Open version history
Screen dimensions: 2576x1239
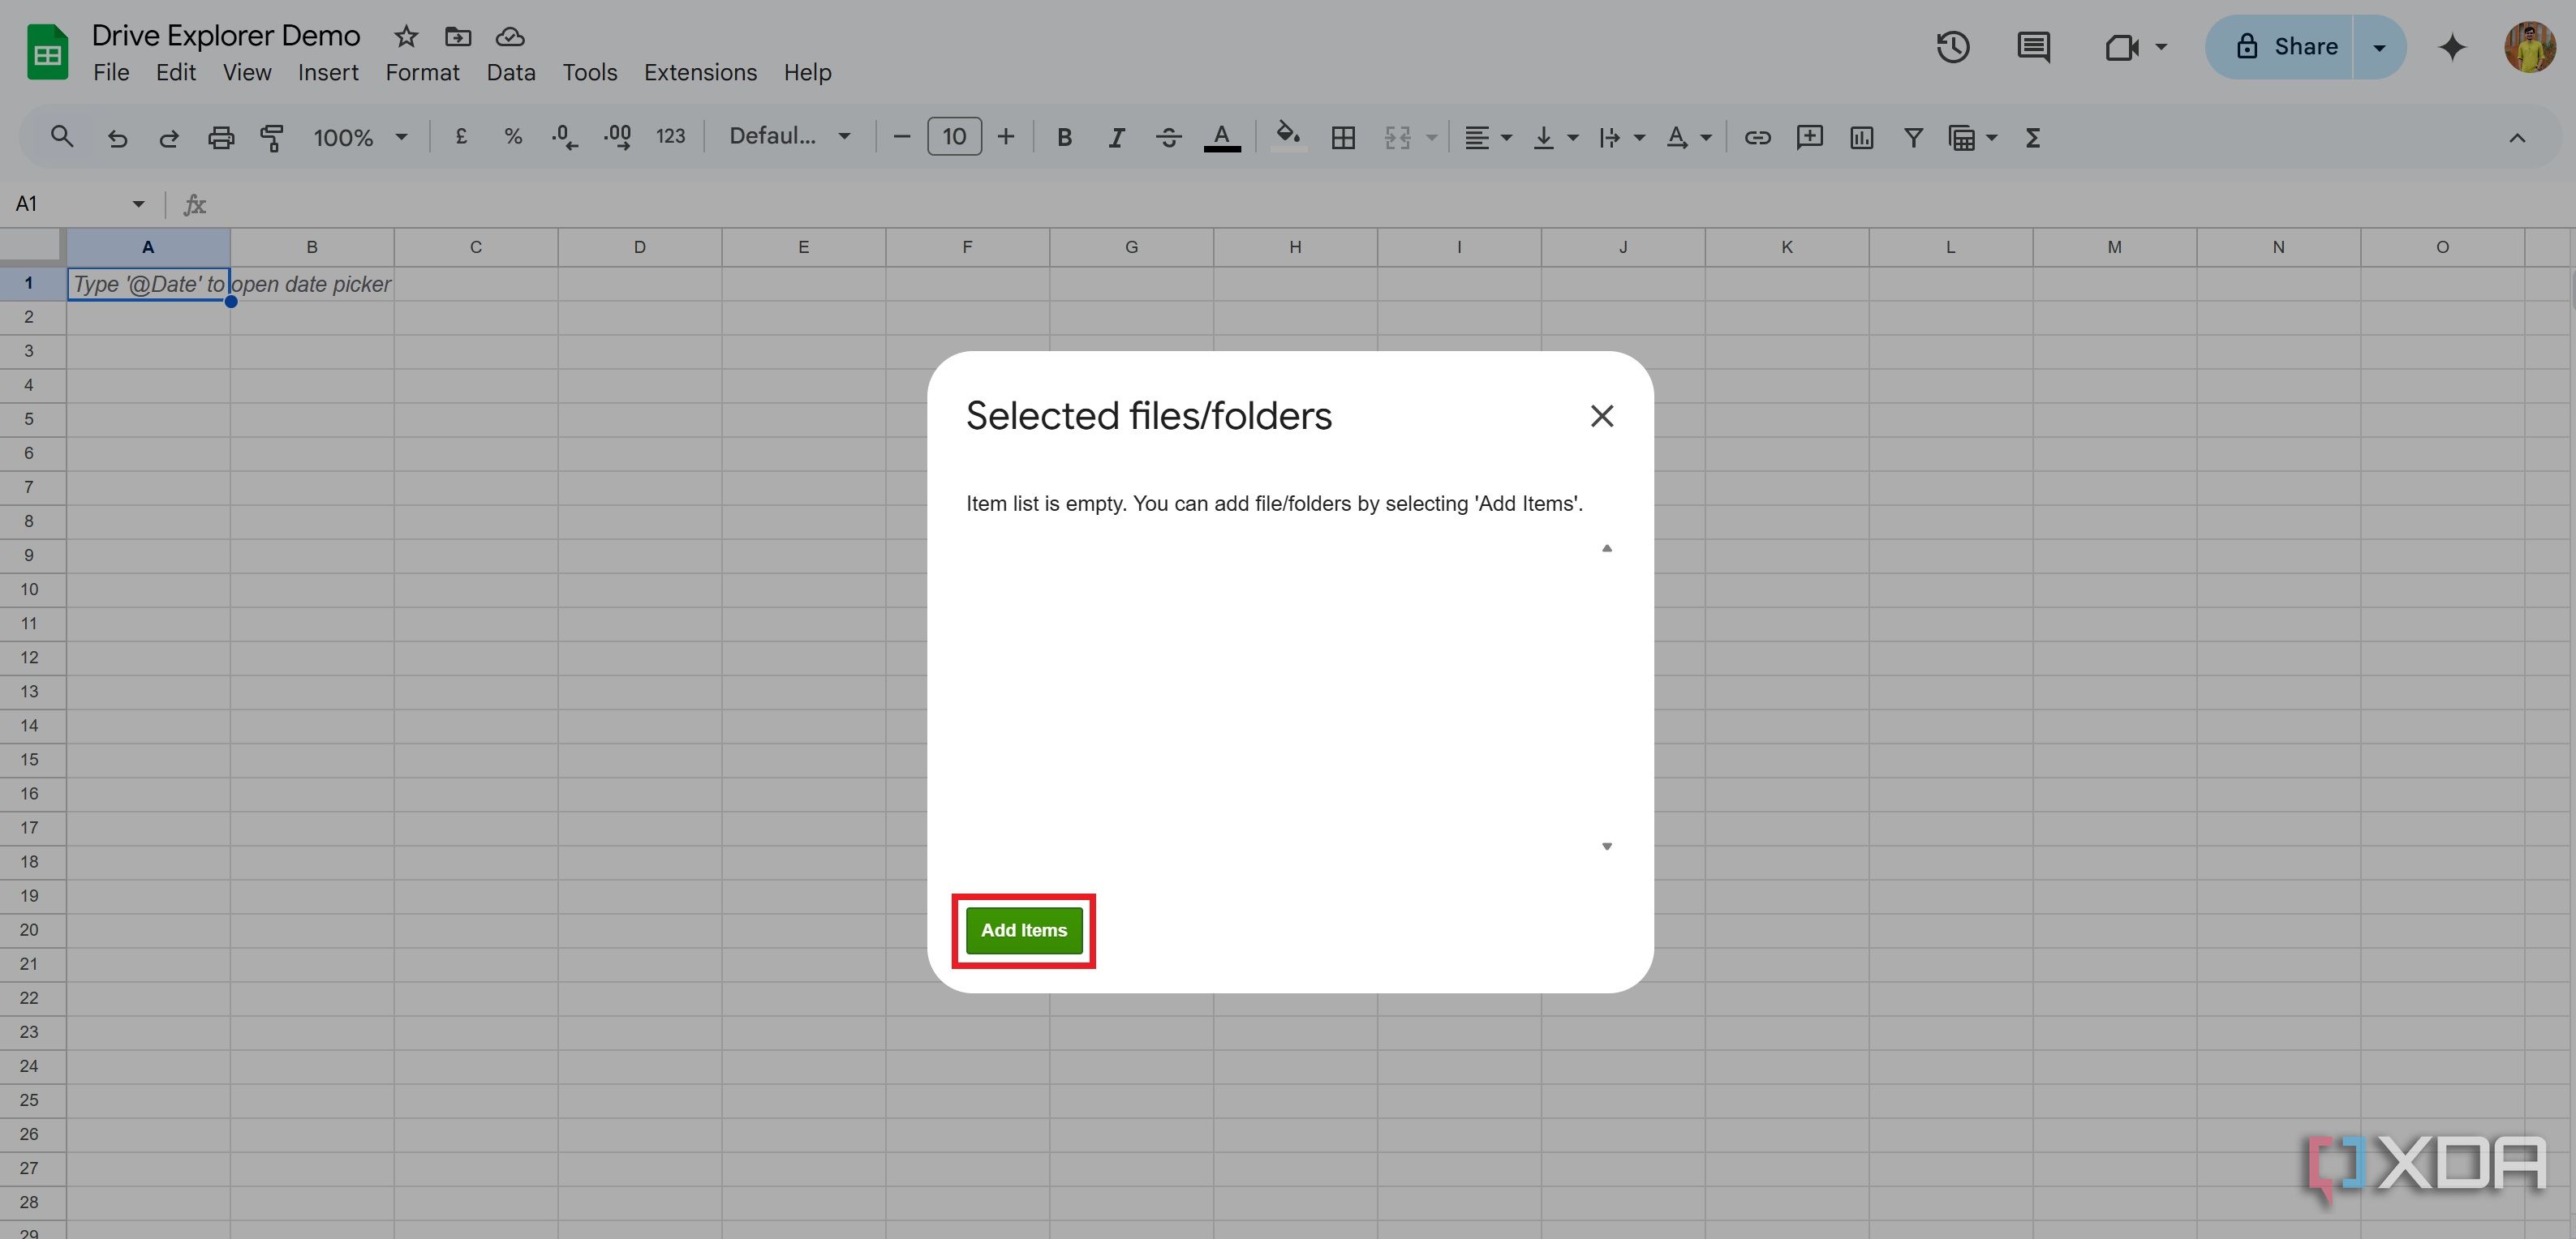[x=1952, y=47]
